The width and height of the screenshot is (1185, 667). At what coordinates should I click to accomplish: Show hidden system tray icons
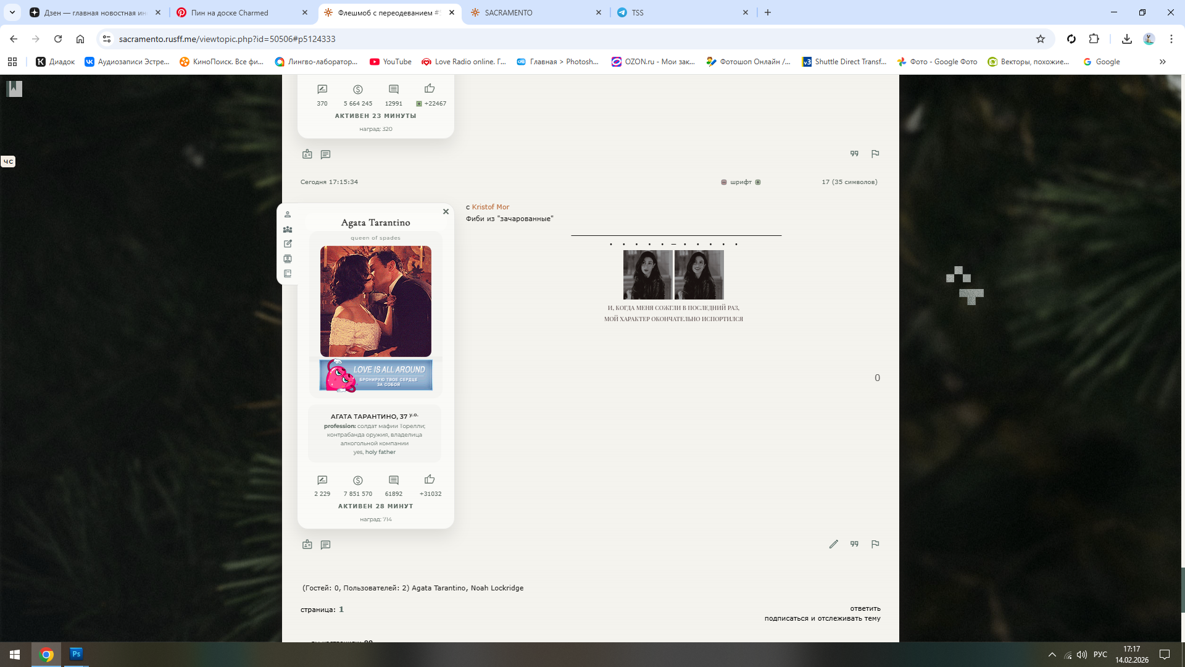click(1052, 655)
